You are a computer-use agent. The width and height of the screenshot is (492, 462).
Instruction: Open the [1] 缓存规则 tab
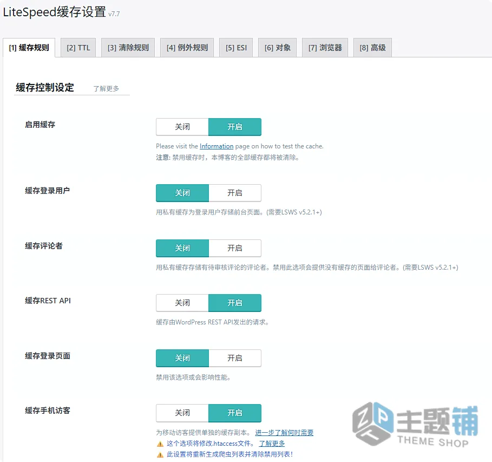click(x=29, y=48)
